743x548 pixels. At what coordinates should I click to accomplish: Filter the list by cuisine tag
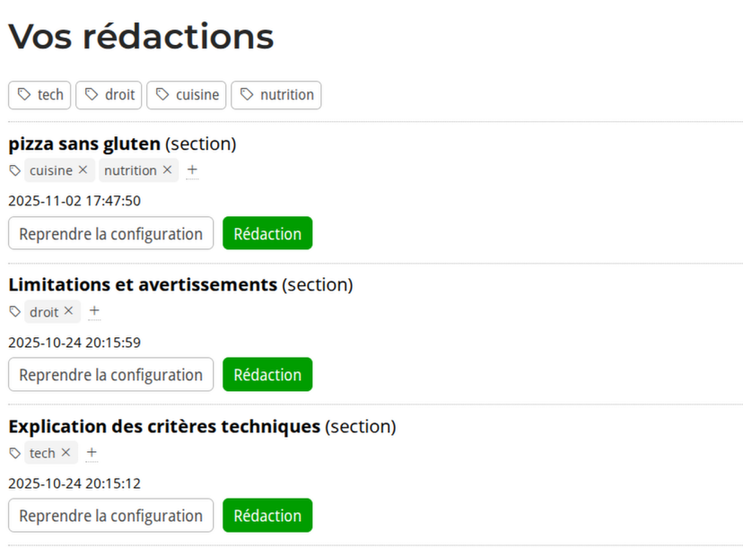click(187, 95)
